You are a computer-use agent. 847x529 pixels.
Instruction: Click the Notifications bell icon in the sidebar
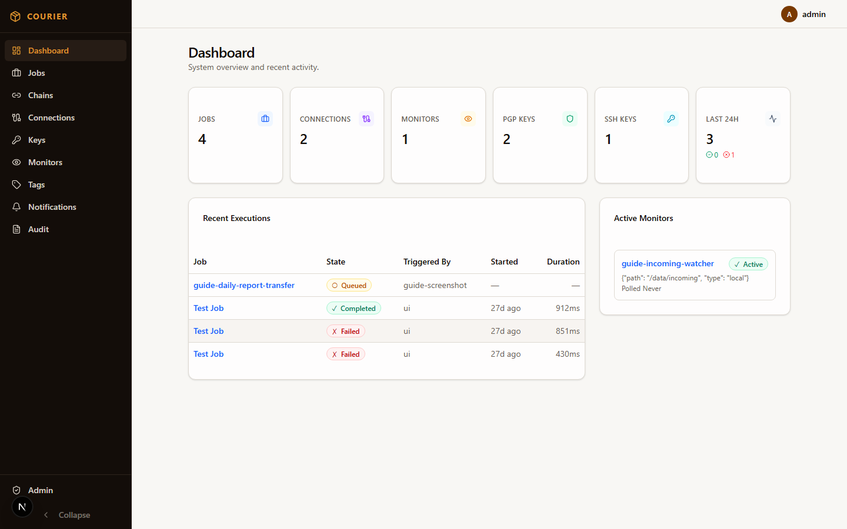(x=16, y=207)
